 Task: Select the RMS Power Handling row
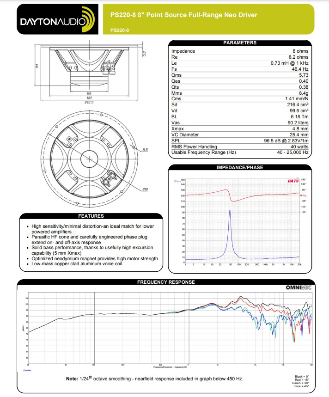pos(239,147)
